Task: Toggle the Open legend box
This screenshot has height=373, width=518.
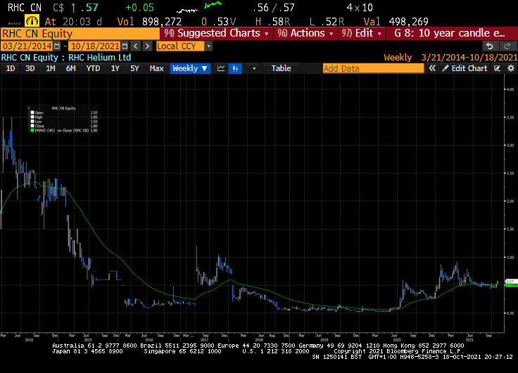Action: coord(31,113)
